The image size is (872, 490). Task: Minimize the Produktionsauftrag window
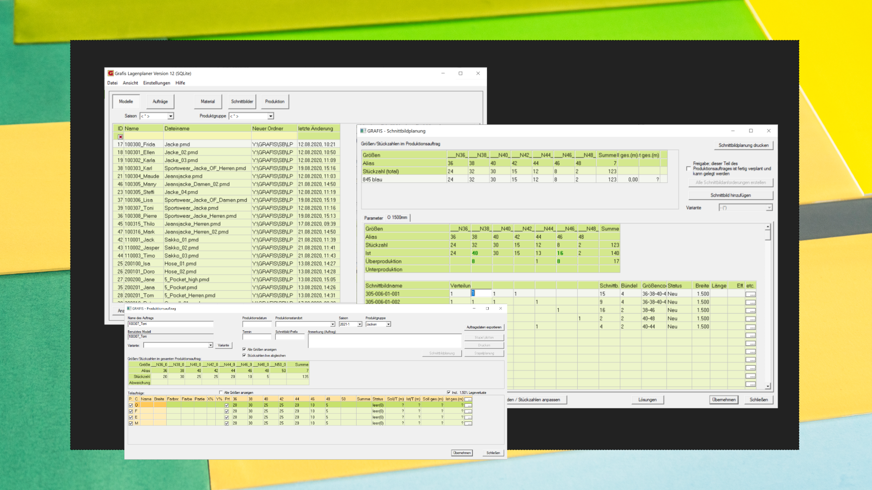coord(474,309)
